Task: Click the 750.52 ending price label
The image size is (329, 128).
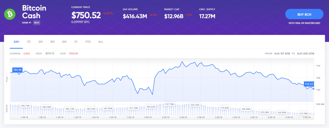Action: [309, 84]
